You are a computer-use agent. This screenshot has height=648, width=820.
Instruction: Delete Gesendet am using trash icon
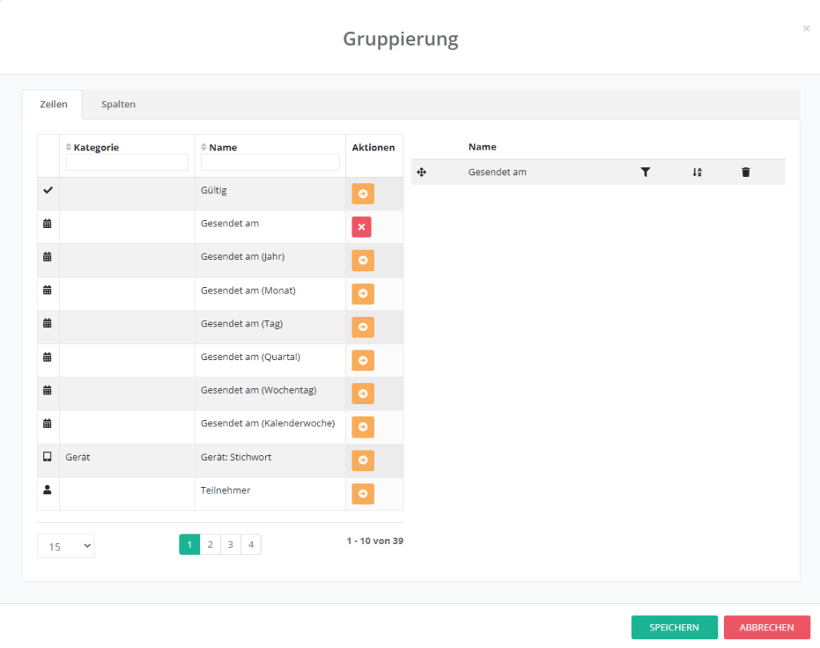746,172
